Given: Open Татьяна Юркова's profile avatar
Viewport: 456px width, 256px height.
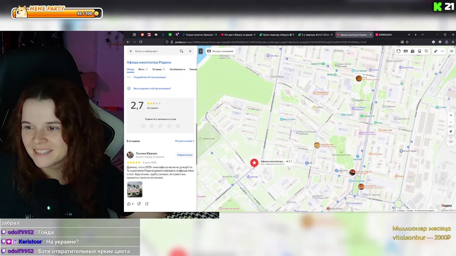Looking at the screenshot, I should coord(130,155).
